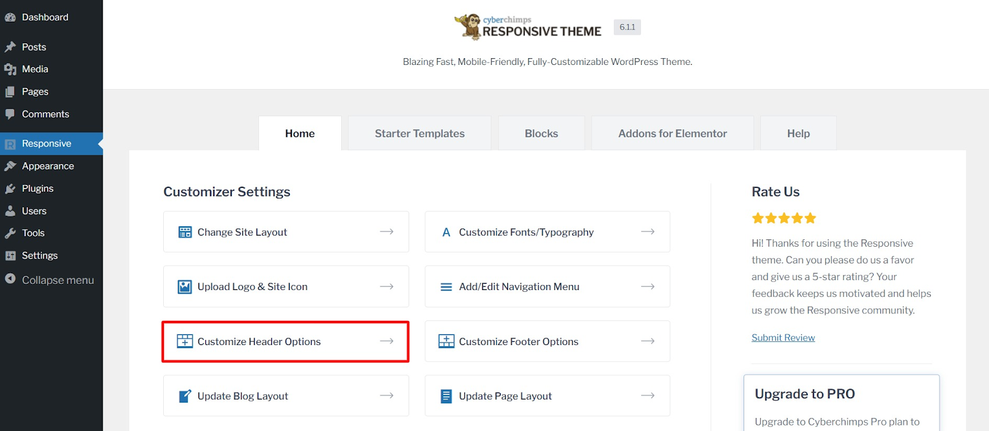
Task: Click the Plugins plug icon
Action: coord(10,189)
